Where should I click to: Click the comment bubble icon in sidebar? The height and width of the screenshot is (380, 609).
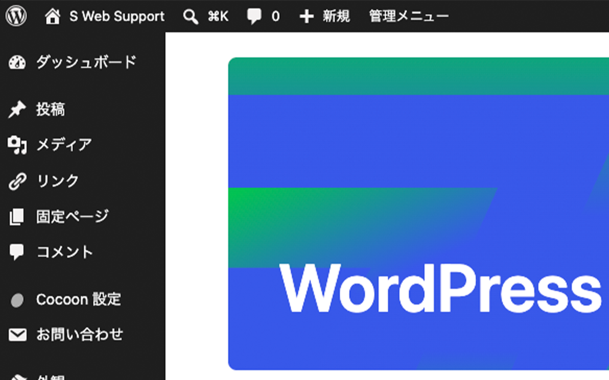[16, 252]
